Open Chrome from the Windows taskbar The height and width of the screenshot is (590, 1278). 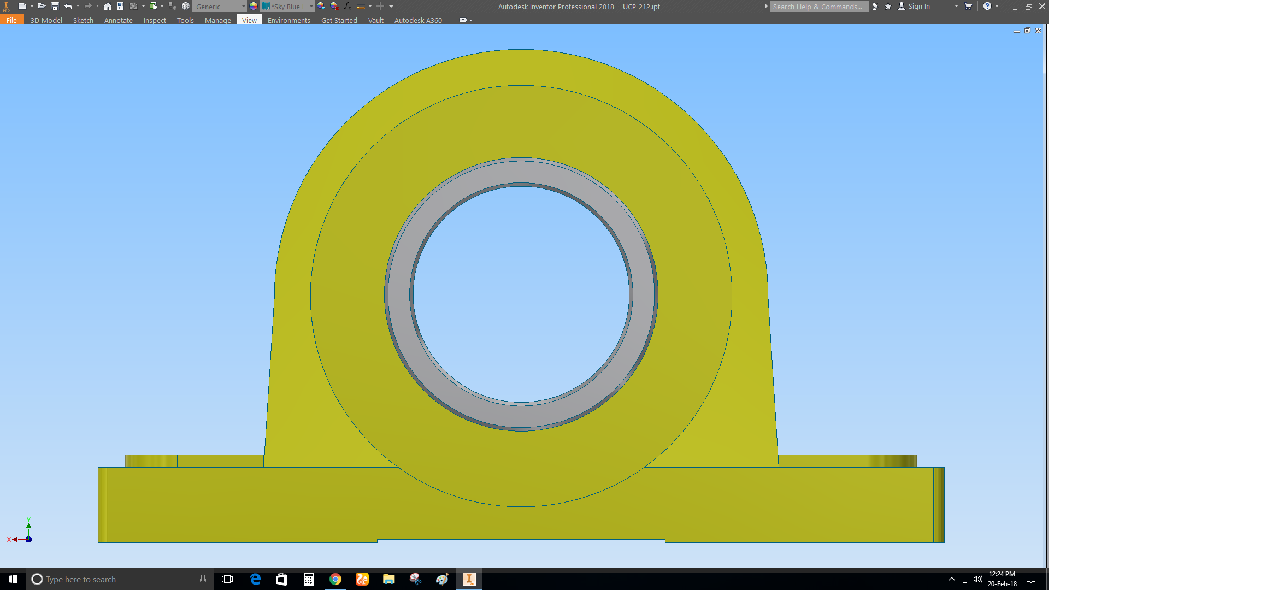click(x=335, y=579)
